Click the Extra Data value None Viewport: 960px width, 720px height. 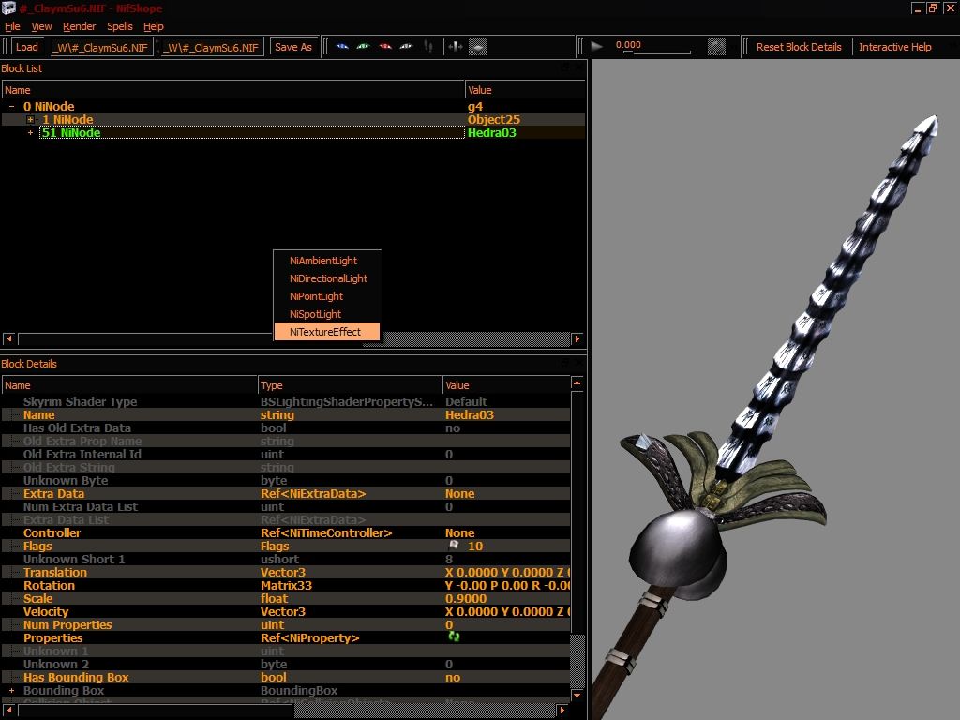point(459,493)
